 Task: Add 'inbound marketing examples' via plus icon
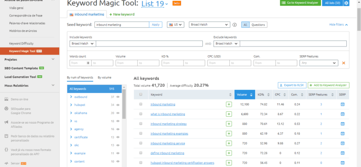229,134
